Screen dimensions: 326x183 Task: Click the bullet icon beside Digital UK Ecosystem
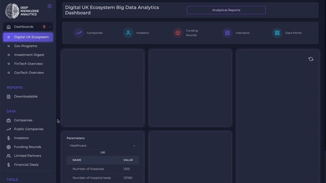point(9,37)
